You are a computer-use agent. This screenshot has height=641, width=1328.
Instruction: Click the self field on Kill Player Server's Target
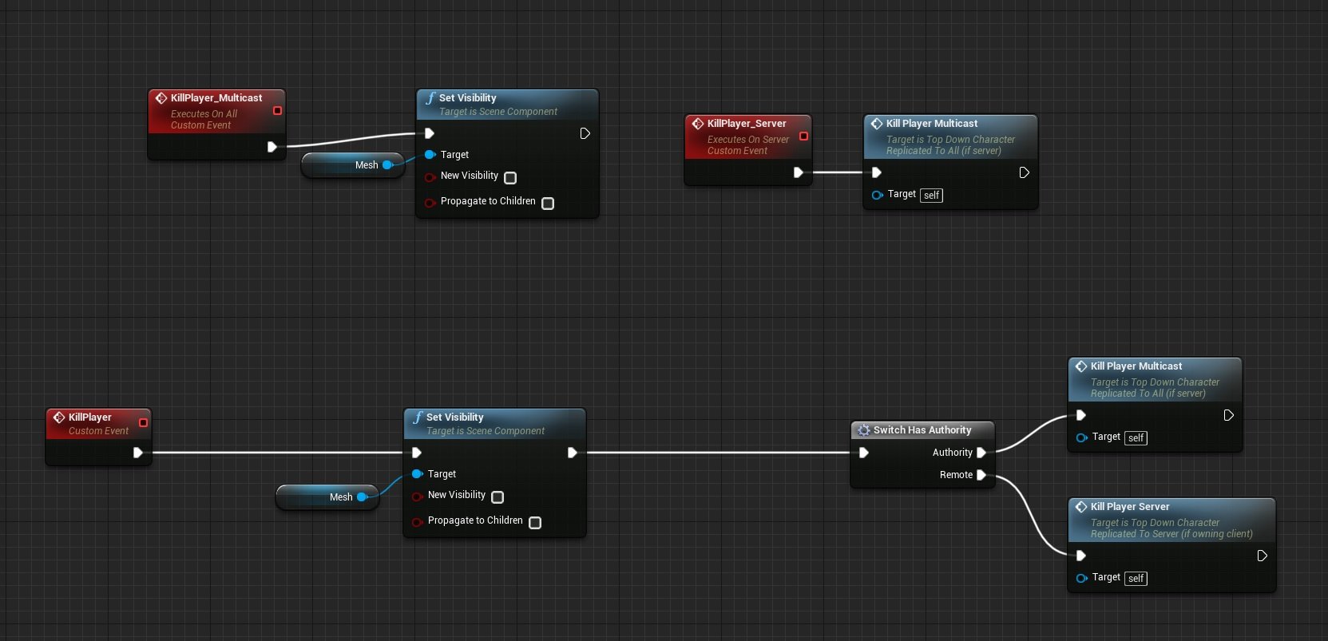pos(1136,579)
